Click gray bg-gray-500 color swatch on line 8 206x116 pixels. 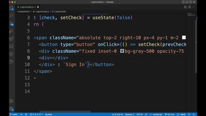(x=122, y=51)
